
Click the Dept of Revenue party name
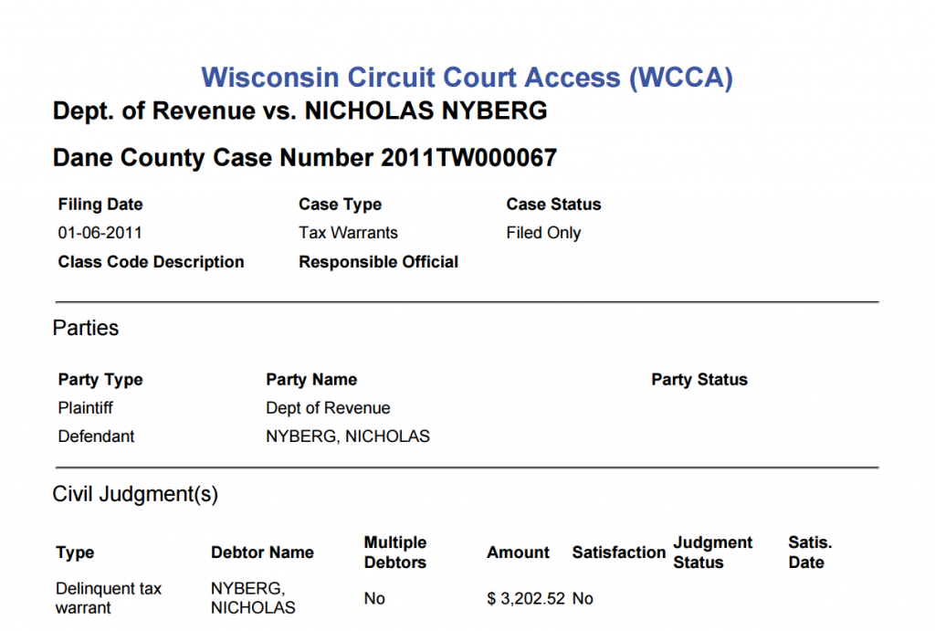coord(328,408)
